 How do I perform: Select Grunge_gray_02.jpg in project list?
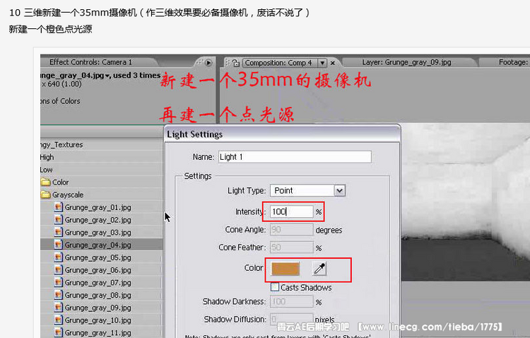(x=98, y=220)
